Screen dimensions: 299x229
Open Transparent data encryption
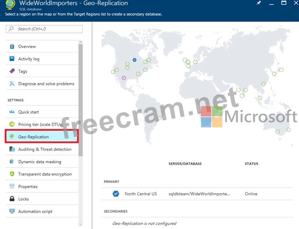pos(42,174)
